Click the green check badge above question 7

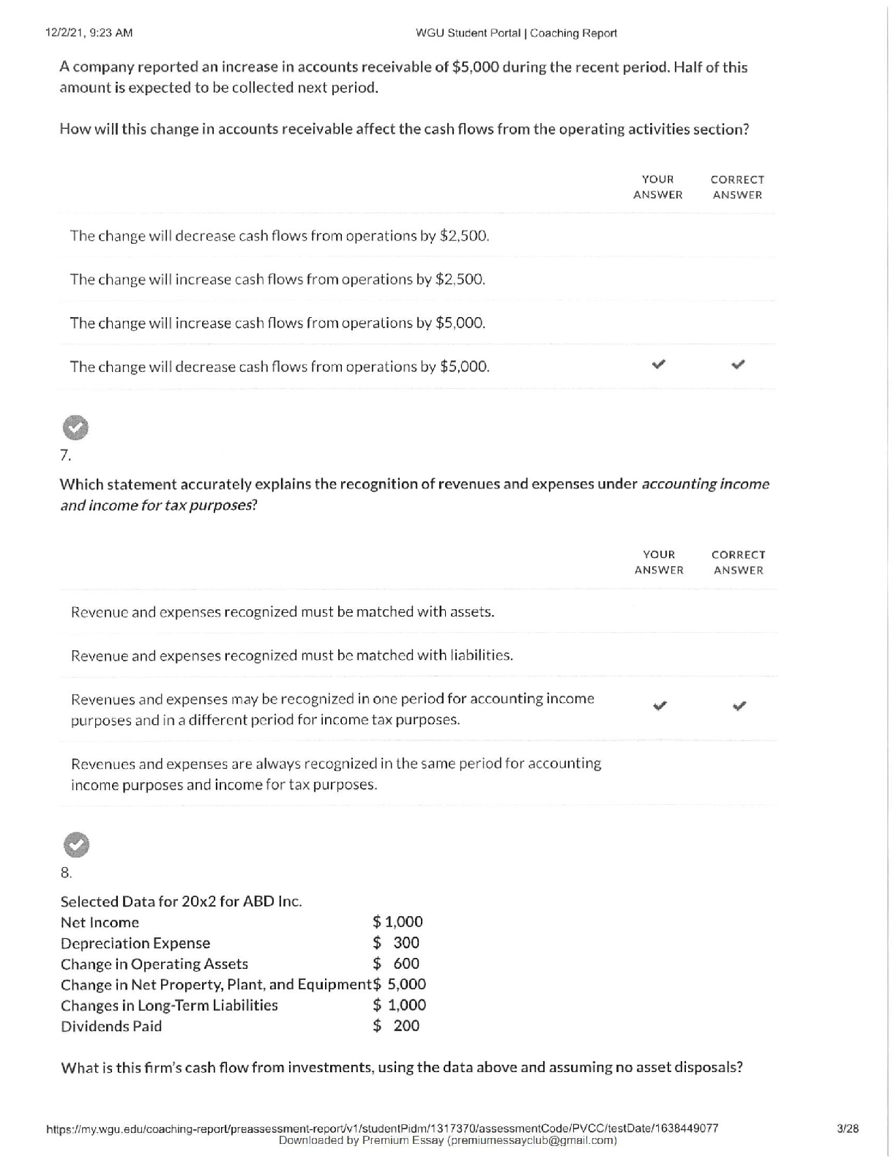coord(75,428)
